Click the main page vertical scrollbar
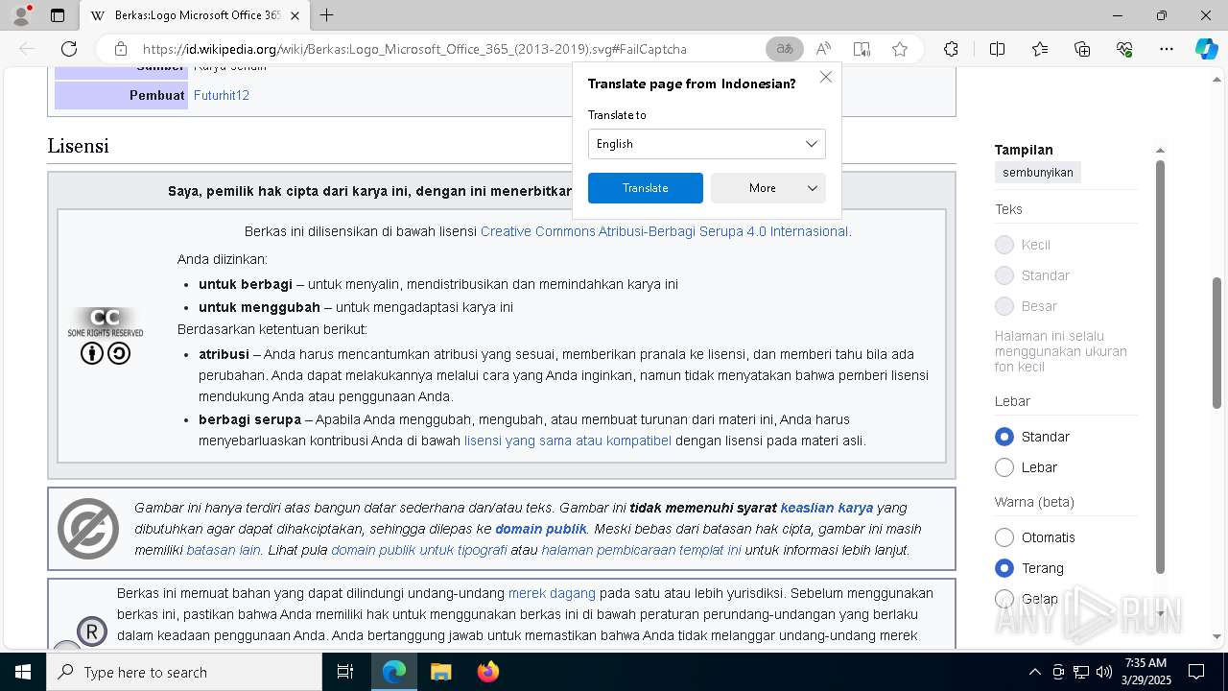The image size is (1228, 691). 1217,342
